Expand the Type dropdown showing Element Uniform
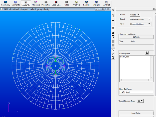 [x=140, y=24]
